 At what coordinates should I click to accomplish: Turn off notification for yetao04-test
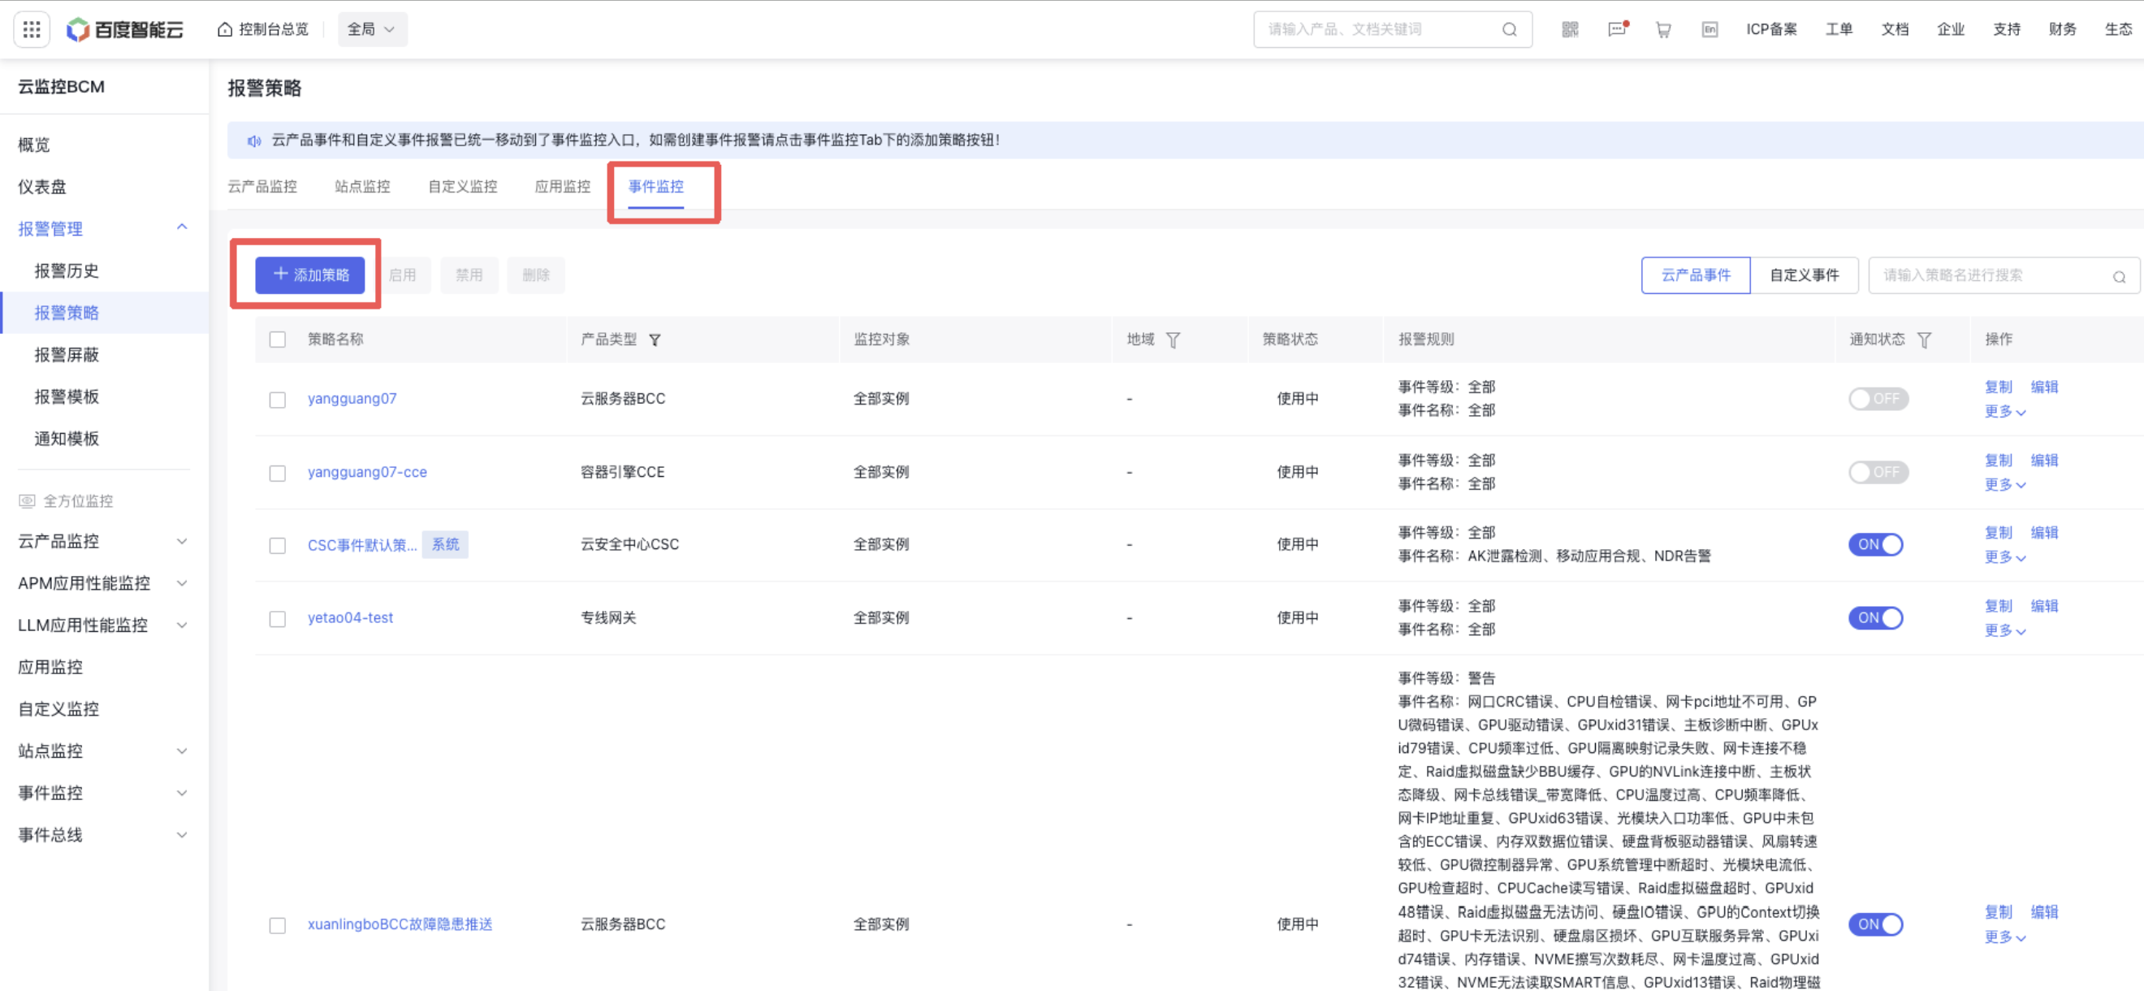[x=1875, y=618]
